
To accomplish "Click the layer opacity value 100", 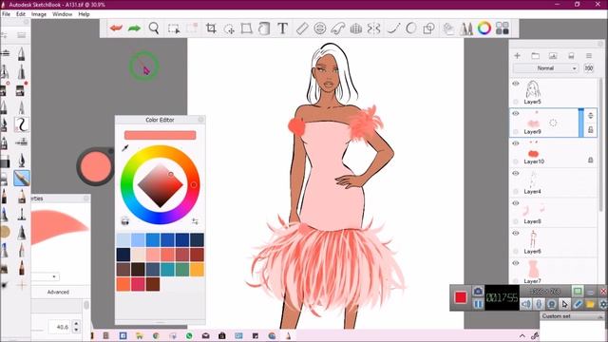I will (589, 68).
